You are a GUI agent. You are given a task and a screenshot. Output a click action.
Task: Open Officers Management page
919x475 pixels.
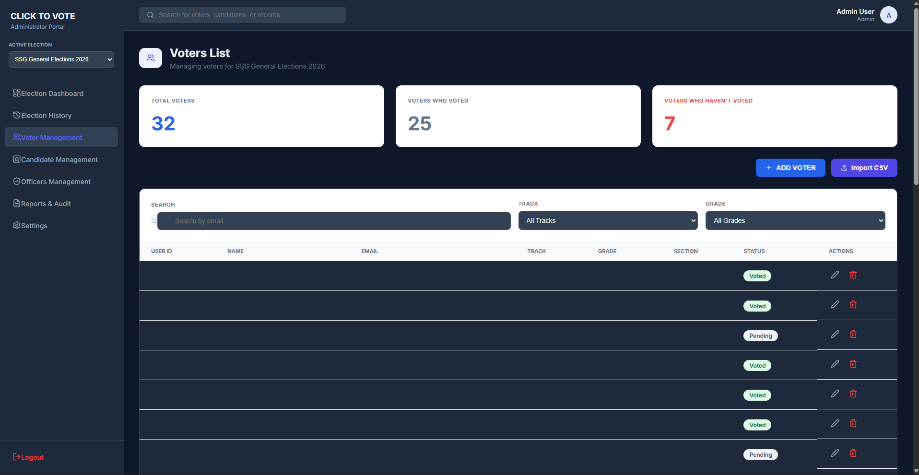click(x=56, y=182)
